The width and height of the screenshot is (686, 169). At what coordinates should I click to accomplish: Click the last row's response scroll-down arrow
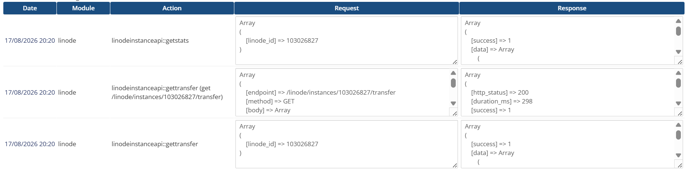tap(678, 155)
